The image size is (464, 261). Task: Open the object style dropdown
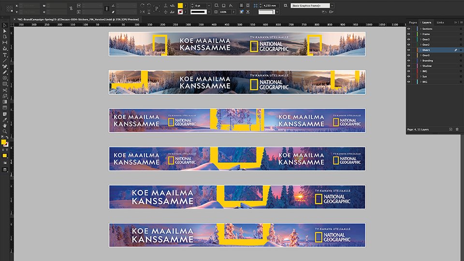point(333,6)
